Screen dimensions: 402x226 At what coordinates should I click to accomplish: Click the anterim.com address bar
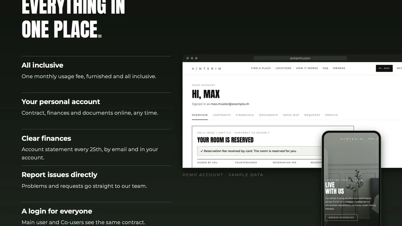point(300,58)
